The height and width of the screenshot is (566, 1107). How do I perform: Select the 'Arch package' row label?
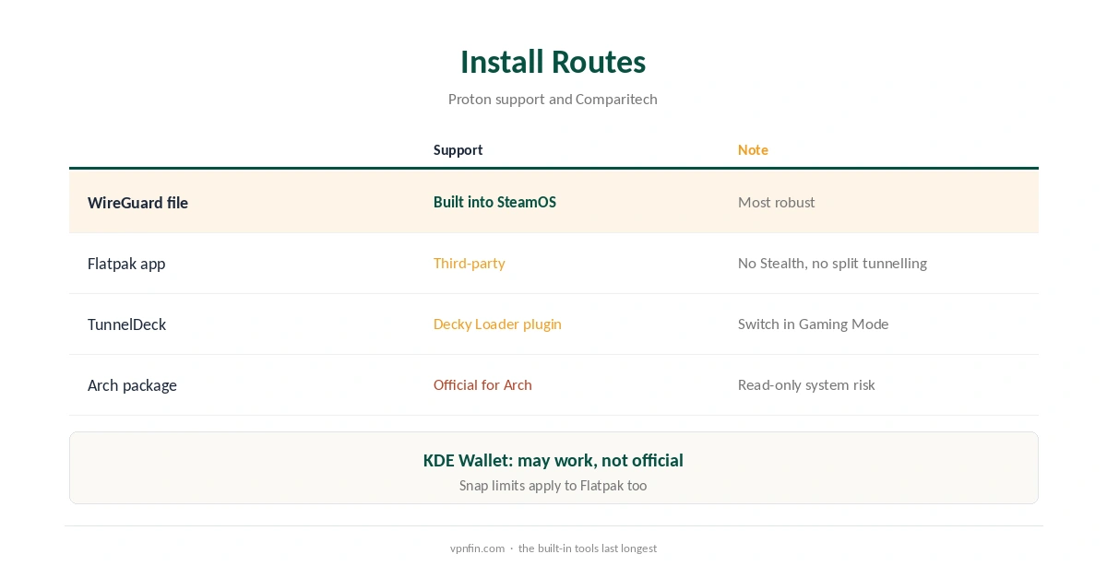click(x=132, y=385)
